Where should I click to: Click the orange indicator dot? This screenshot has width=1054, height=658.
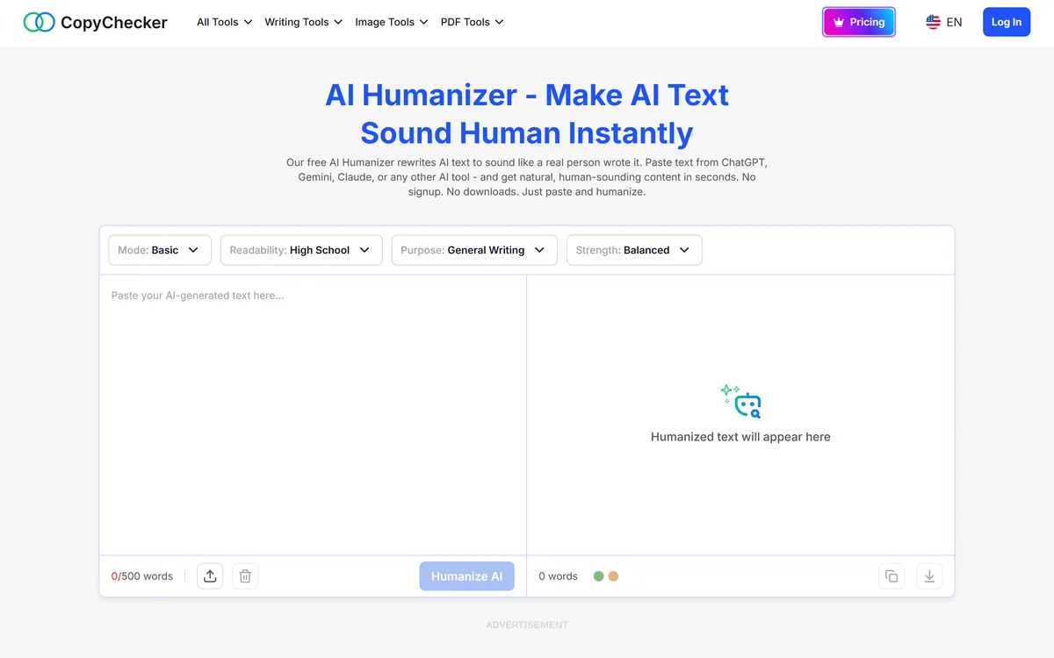coord(613,576)
